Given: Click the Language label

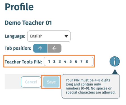Looking at the screenshot, I should (x=15, y=36).
